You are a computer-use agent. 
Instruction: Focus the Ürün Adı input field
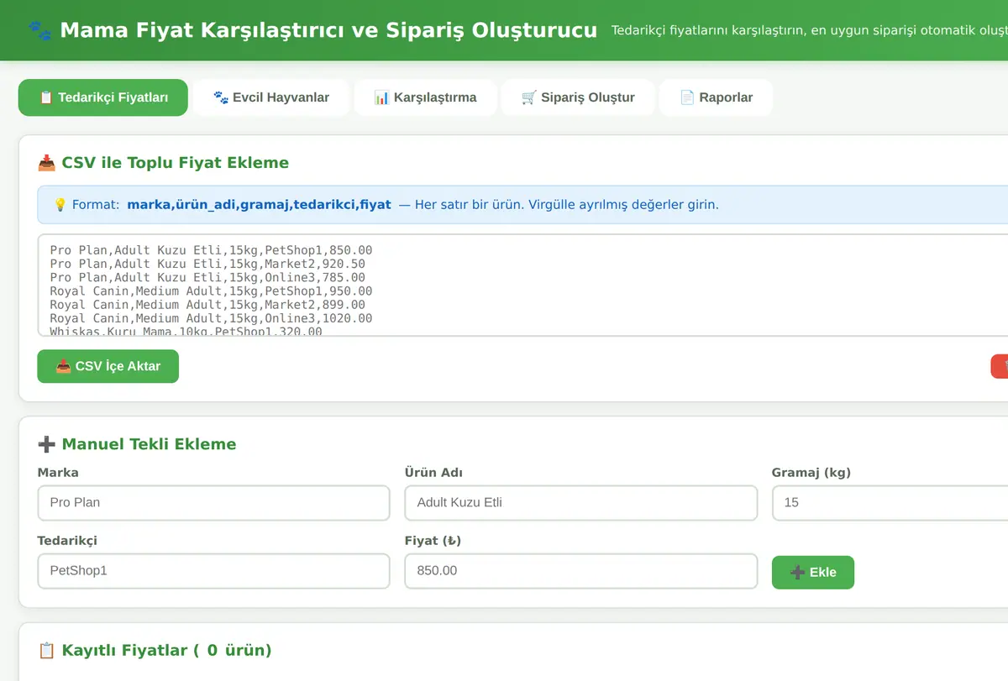[x=580, y=503]
